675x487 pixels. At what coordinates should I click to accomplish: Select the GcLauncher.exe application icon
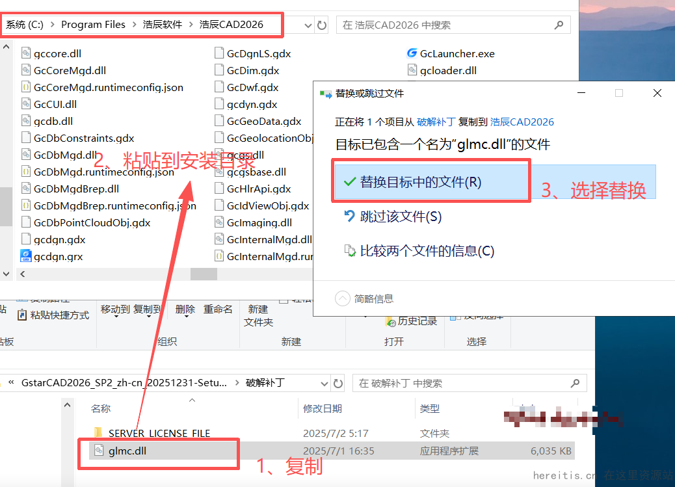pyautogui.click(x=412, y=53)
